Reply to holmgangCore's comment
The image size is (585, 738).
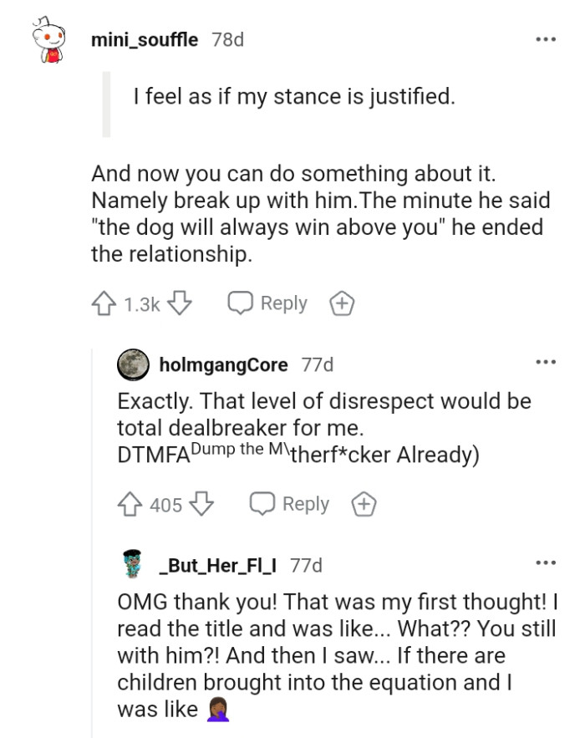coord(290,504)
